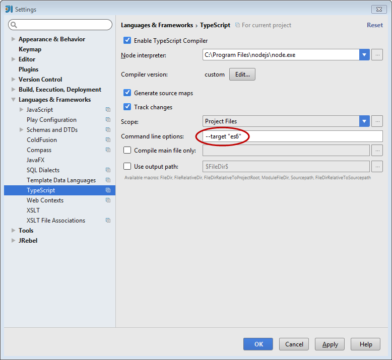392x360 pixels.
Task: Open Compass settings page
Action: coord(39,150)
